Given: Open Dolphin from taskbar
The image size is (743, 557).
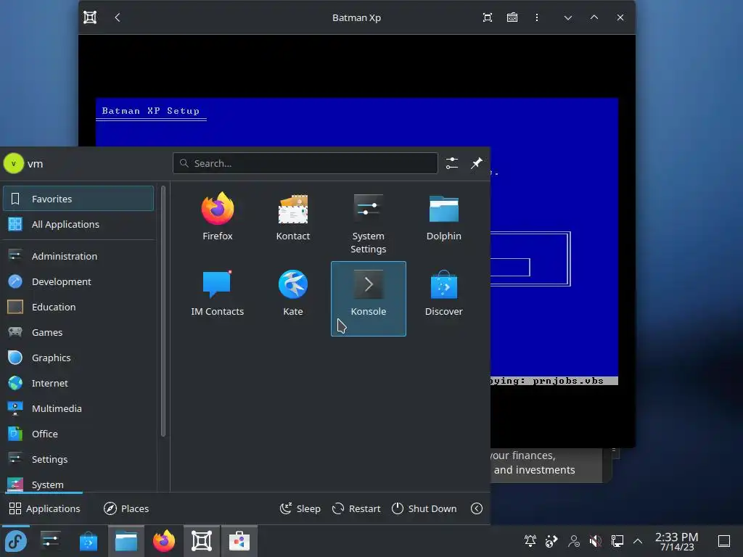Looking at the screenshot, I should (126, 541).
